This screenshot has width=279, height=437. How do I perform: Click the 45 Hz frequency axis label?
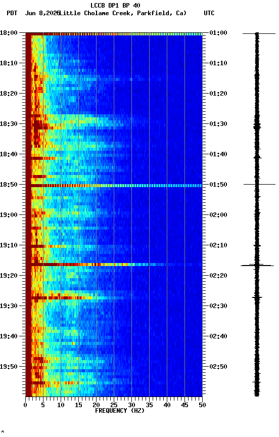click(184, 405)
